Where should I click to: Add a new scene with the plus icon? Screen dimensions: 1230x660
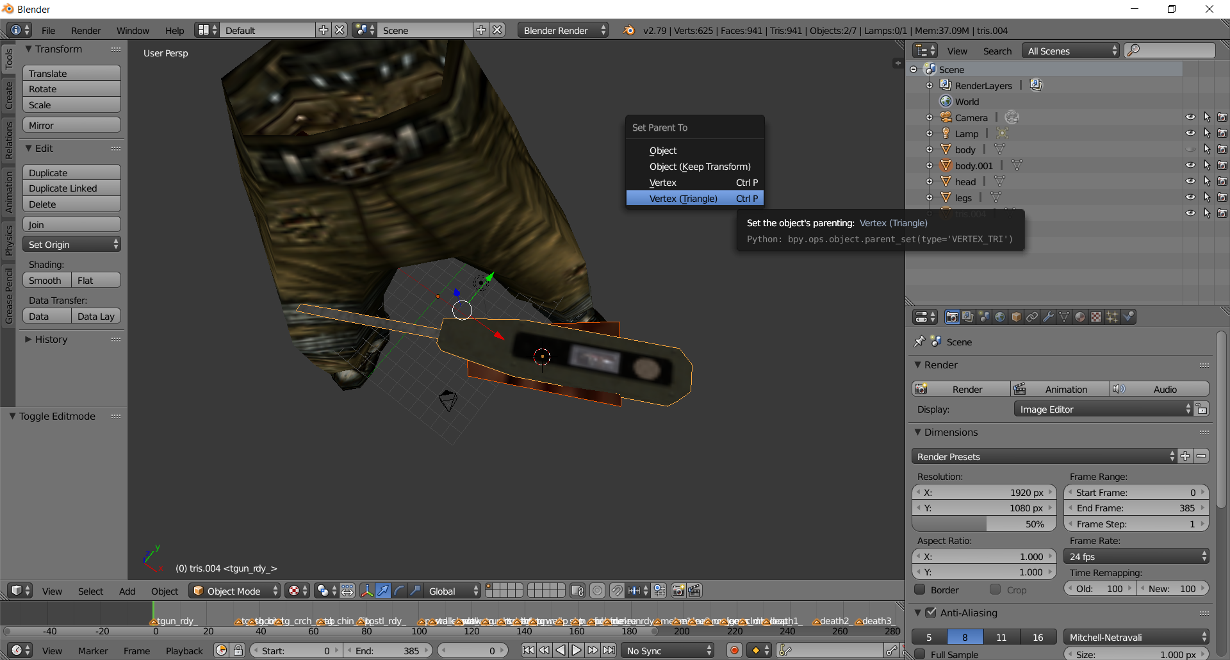pyautogui.click(x=481, y=30)
